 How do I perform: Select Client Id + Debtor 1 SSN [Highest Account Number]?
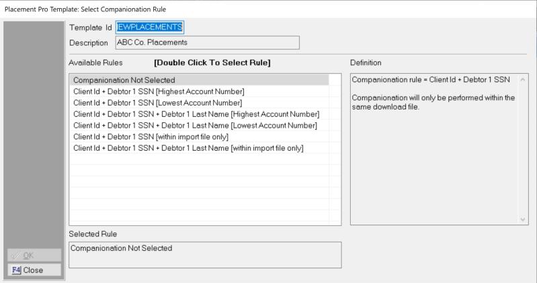pyautogui.click(x=159, y=91)
